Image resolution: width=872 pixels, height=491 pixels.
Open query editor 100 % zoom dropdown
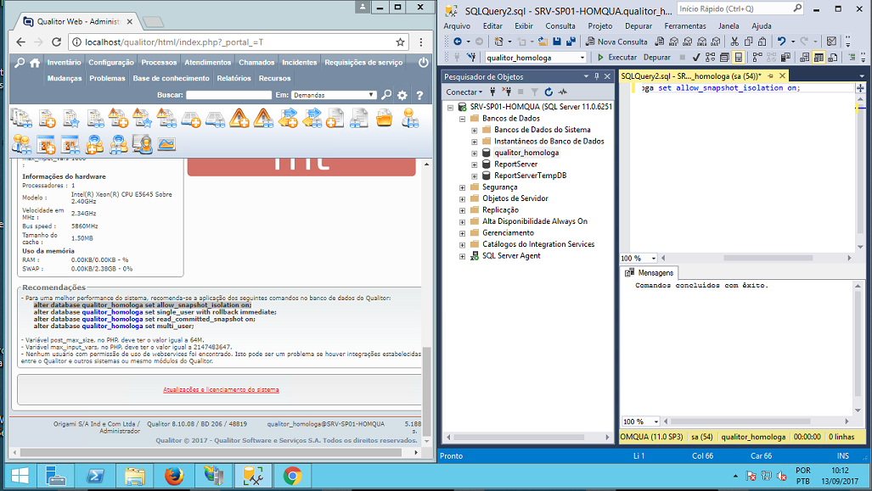click(x=654, y=259)
